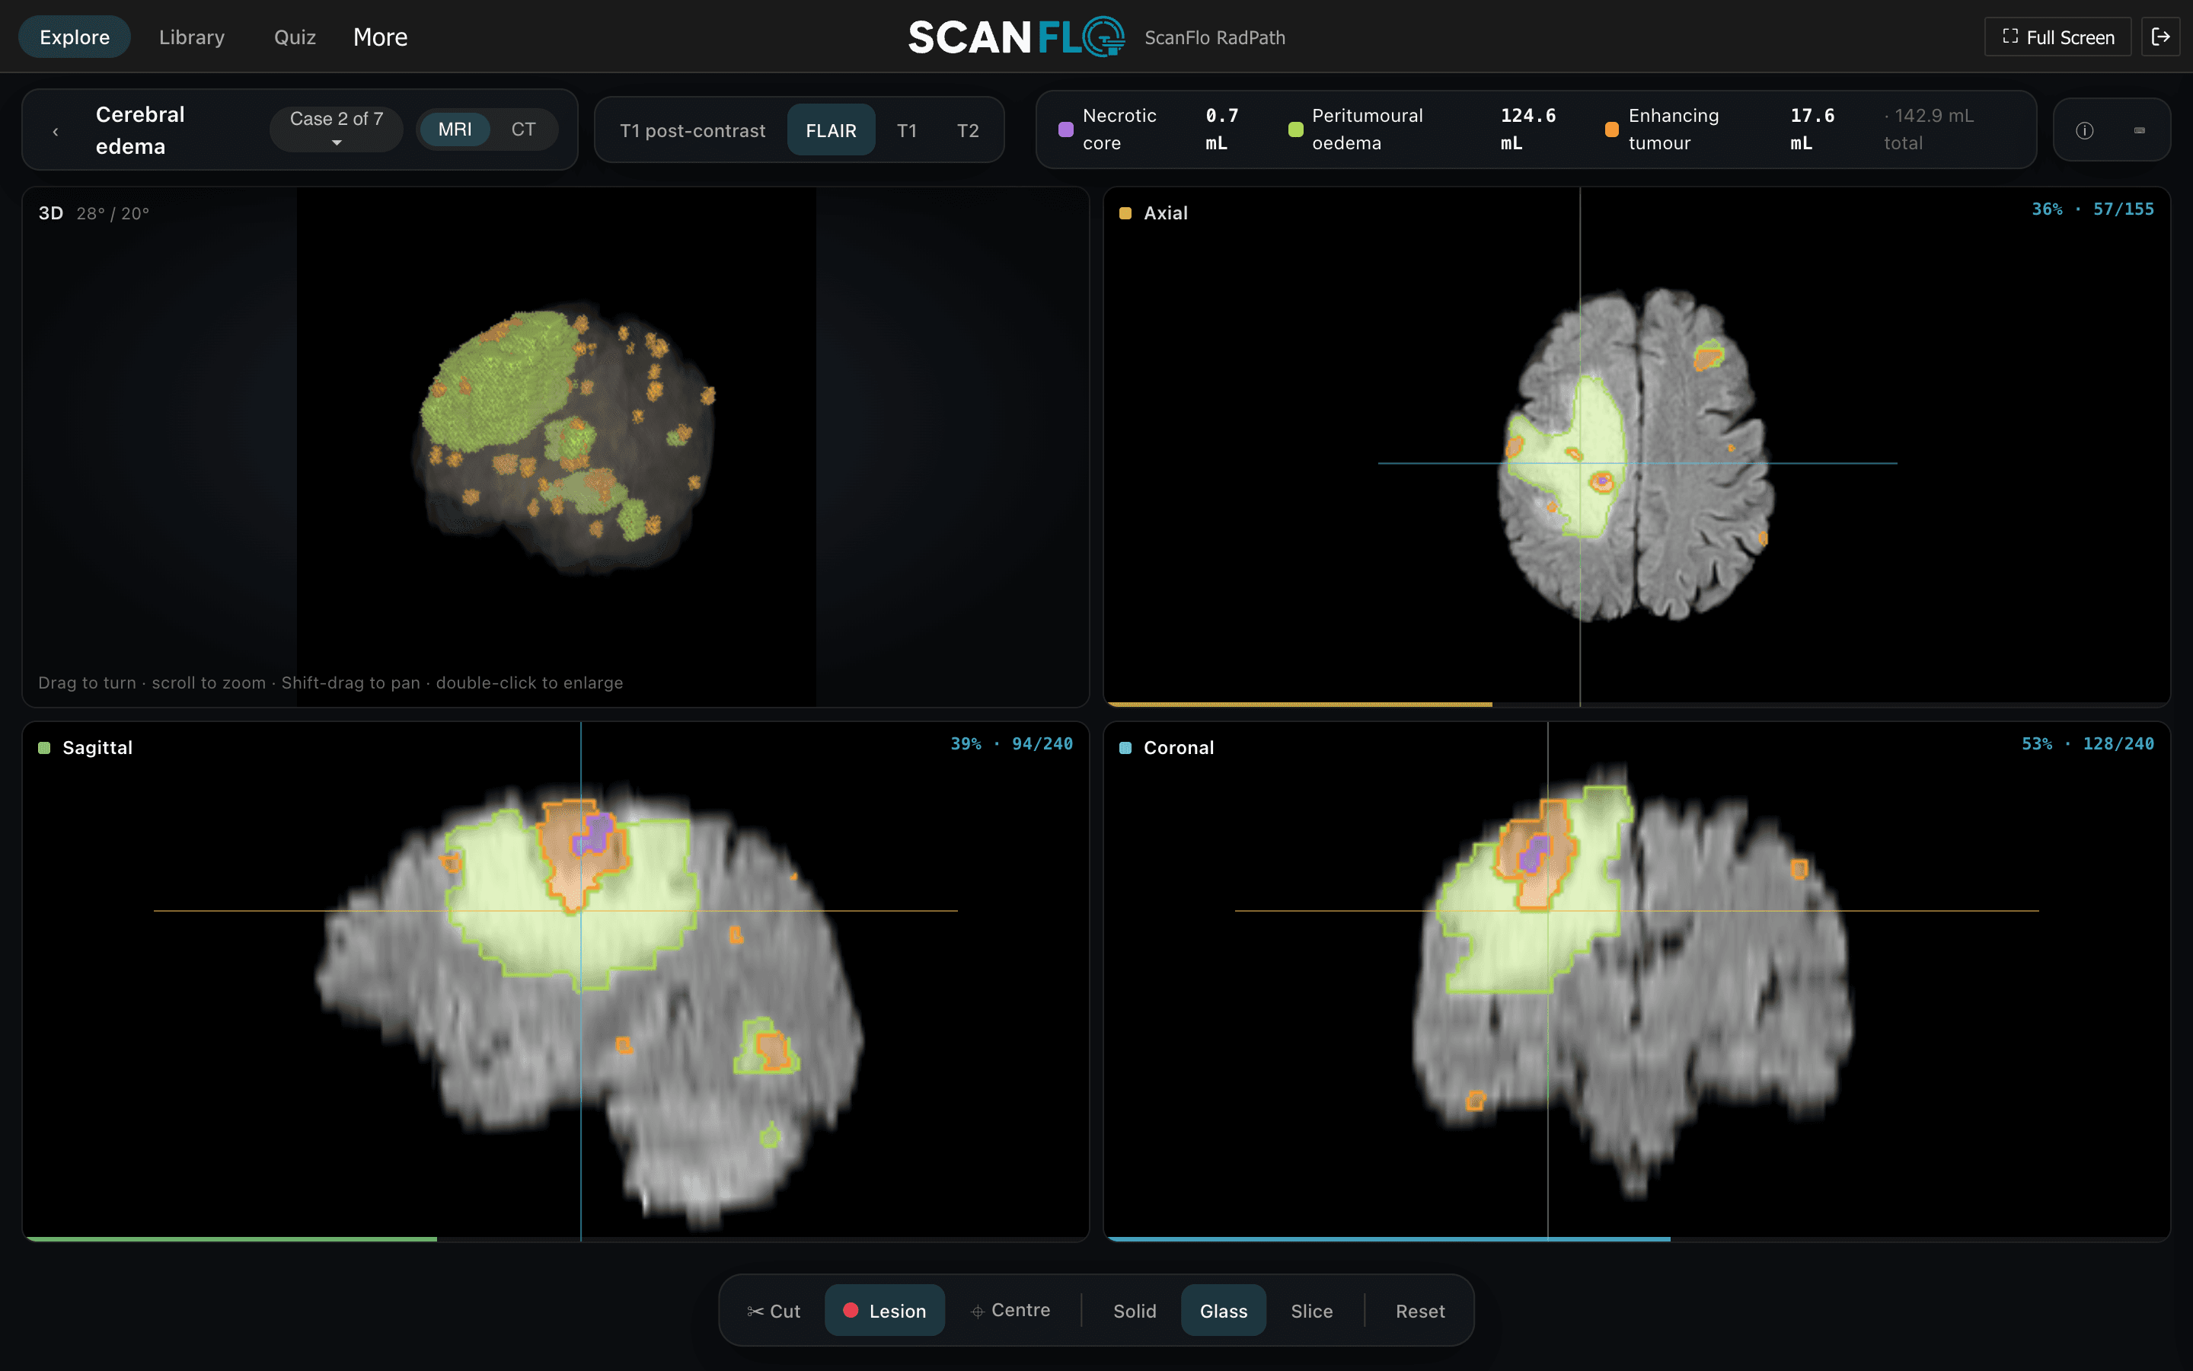Open the More menu
The height and width of the screenshot is (1371, 2193).
tap(380, 37)
